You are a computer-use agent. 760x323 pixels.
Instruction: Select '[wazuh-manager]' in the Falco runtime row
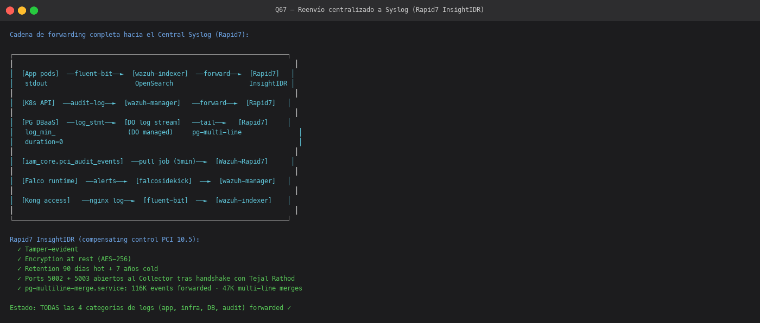pyautogui.click(x=247, y=181)
